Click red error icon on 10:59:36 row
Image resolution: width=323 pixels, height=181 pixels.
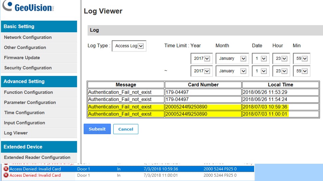pos(6,169)
